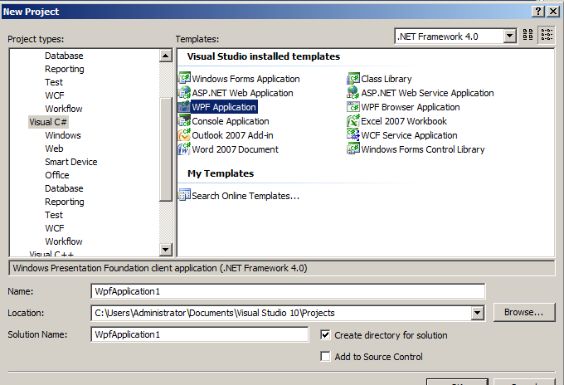The height and width of the screenshot is (385, 564).
Task: Click Console Application label text
Action: click(x=231, y=121)
